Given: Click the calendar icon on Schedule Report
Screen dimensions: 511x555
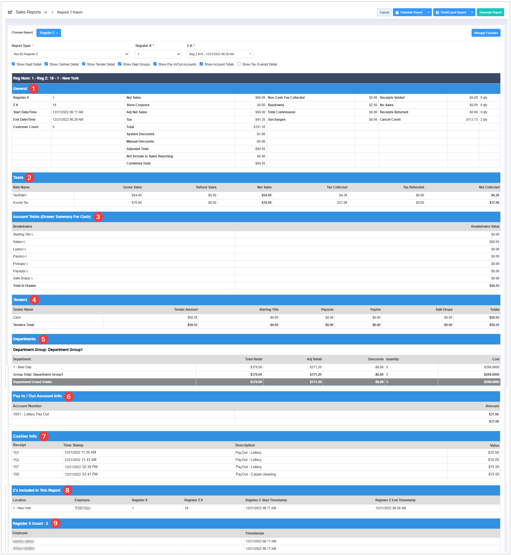Looking at the screenshot, I should pos(397,12).
